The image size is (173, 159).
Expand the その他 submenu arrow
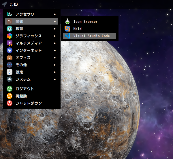pos(55,65)
